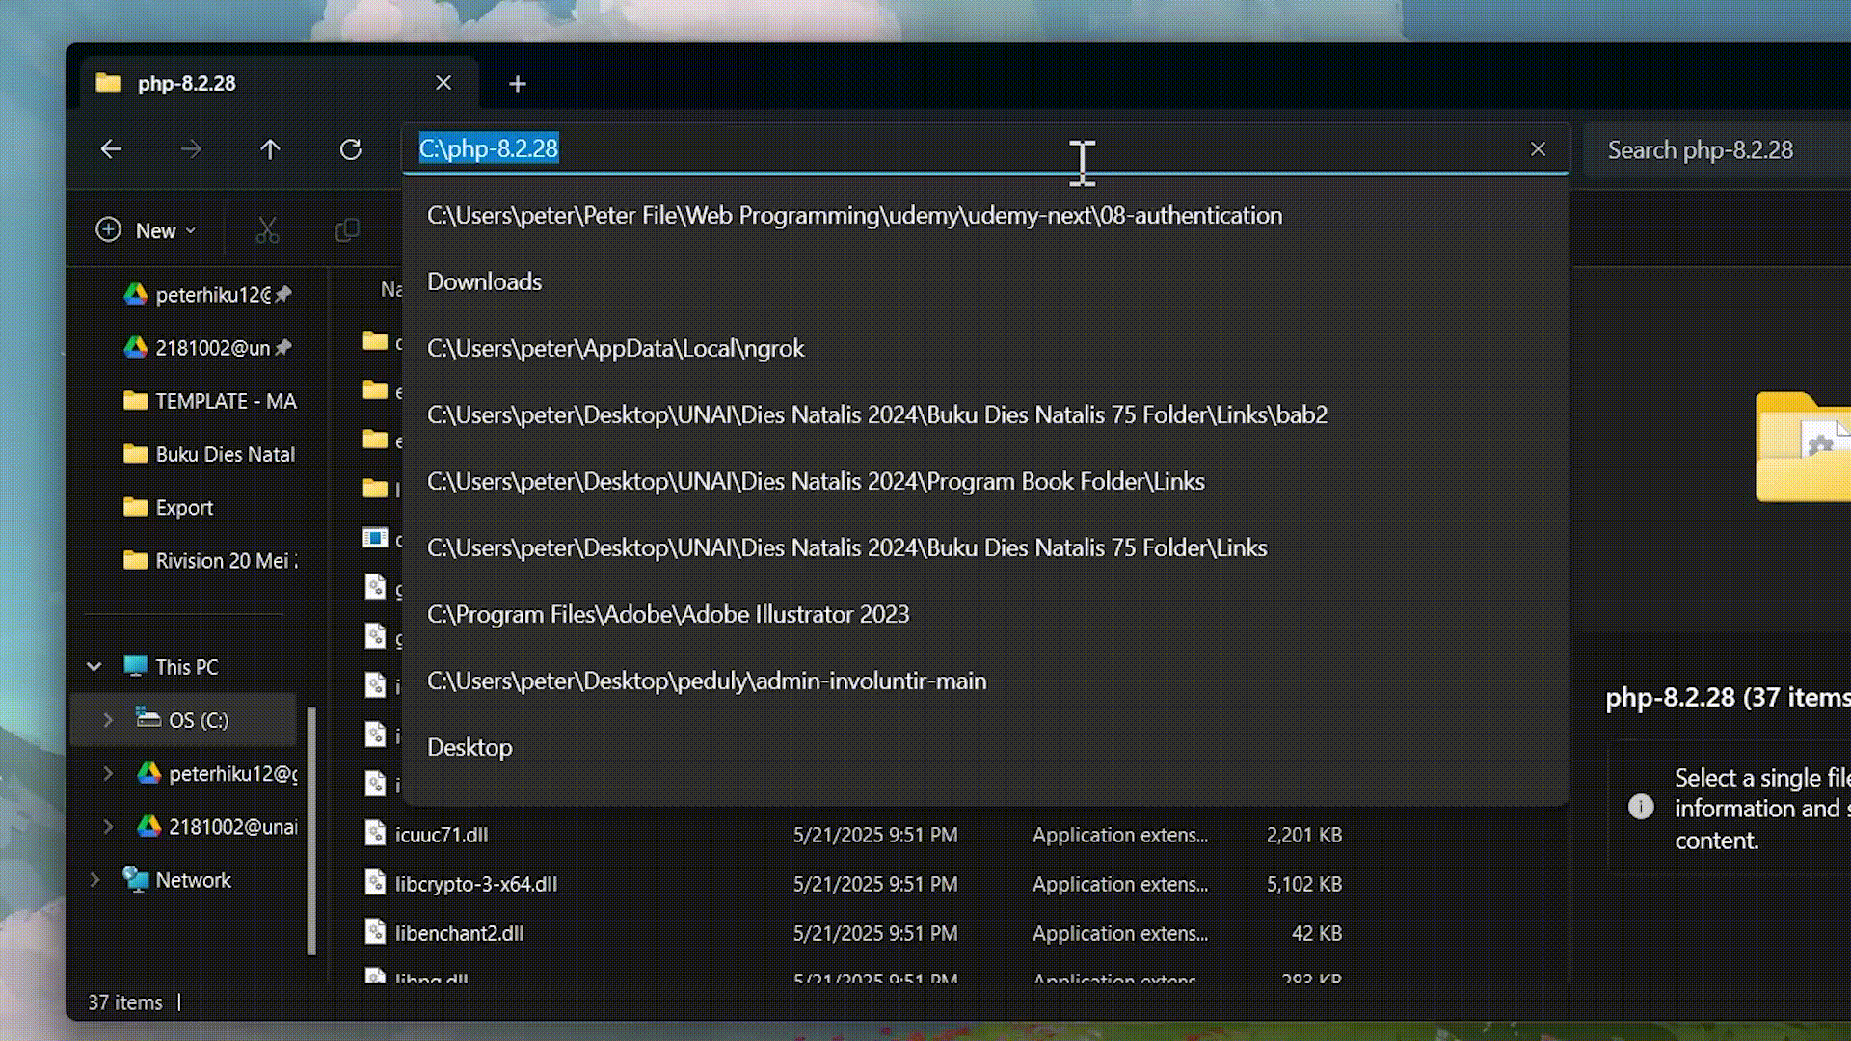The image size is (1851, 1041).
Task: Select Buku Dies Natalis 75 Folder\Links suggestion
Action: pyautogui.click(x=985, y=547)
